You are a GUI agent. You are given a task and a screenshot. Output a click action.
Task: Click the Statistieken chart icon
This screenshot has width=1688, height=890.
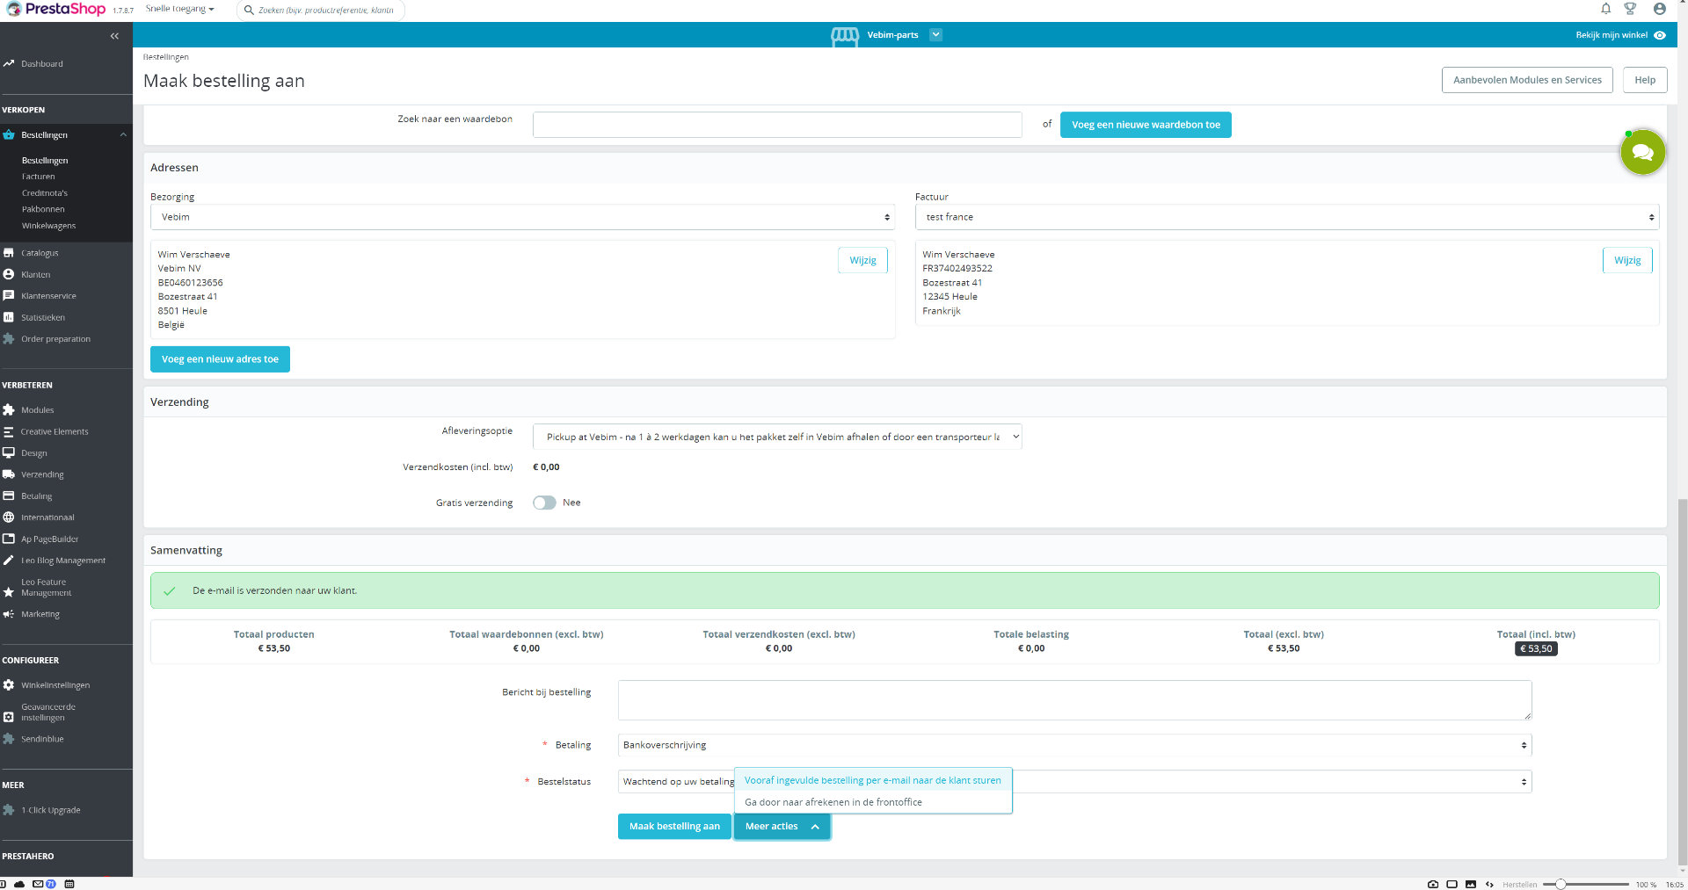tap(9, 317)
